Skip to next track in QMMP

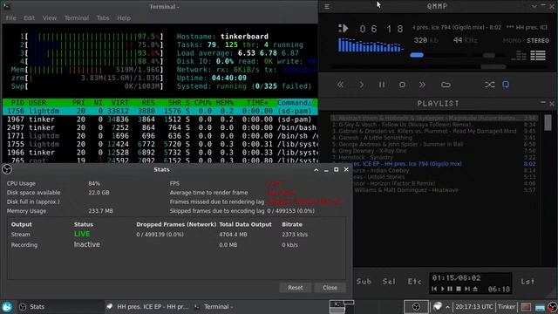pos(422,85)
